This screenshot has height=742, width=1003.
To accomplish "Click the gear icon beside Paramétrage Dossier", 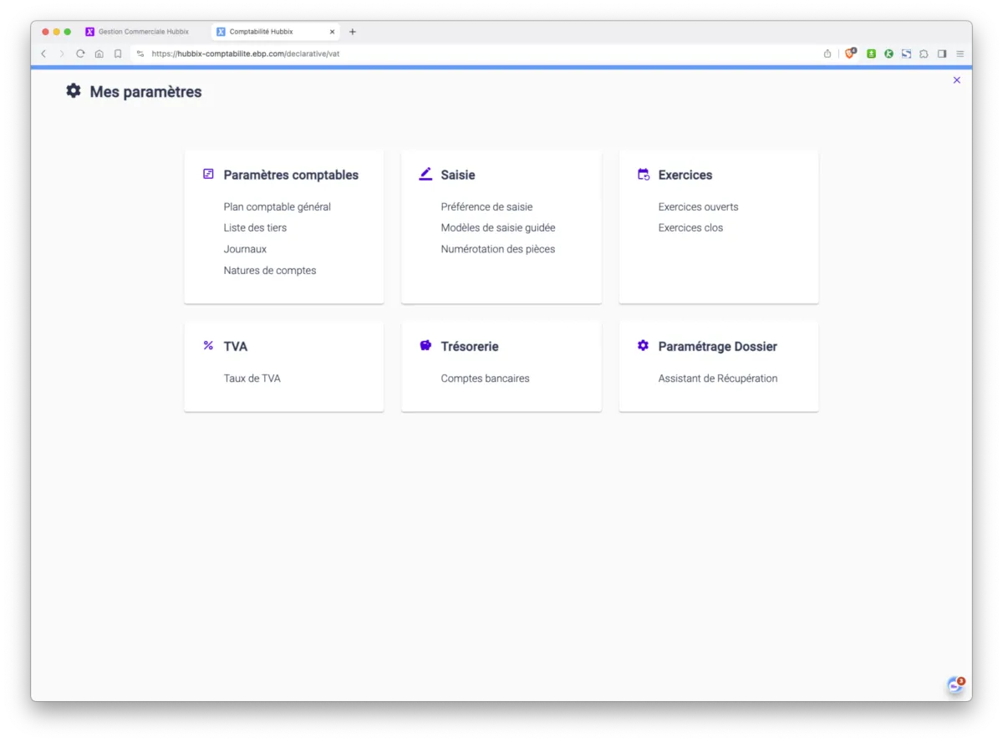I will (643, 345).
